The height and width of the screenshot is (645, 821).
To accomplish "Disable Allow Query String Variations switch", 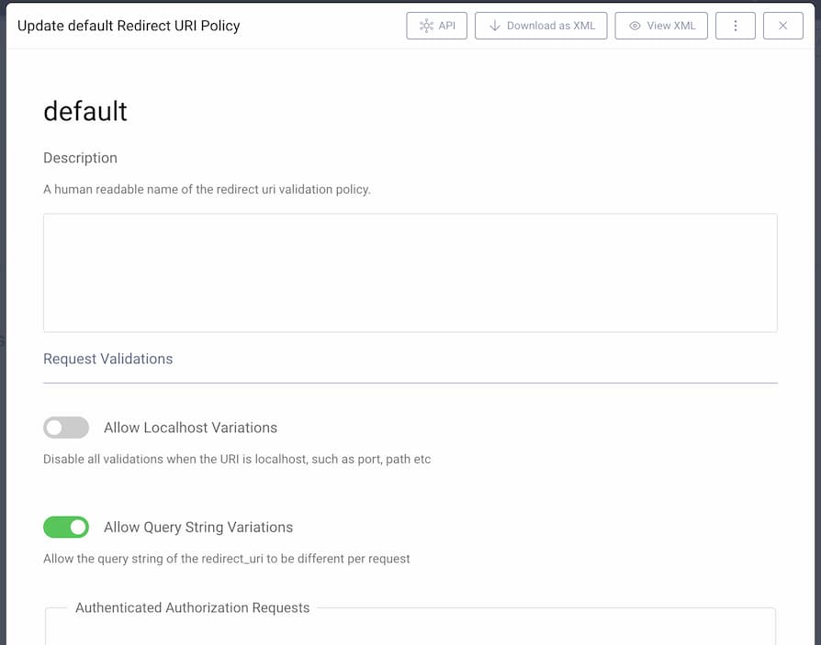I will point(66,527).
